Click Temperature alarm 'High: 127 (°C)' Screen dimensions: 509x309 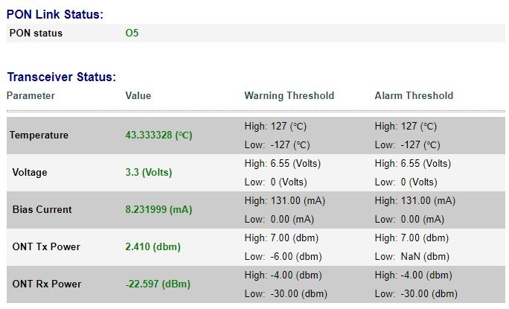click(406, 126)
